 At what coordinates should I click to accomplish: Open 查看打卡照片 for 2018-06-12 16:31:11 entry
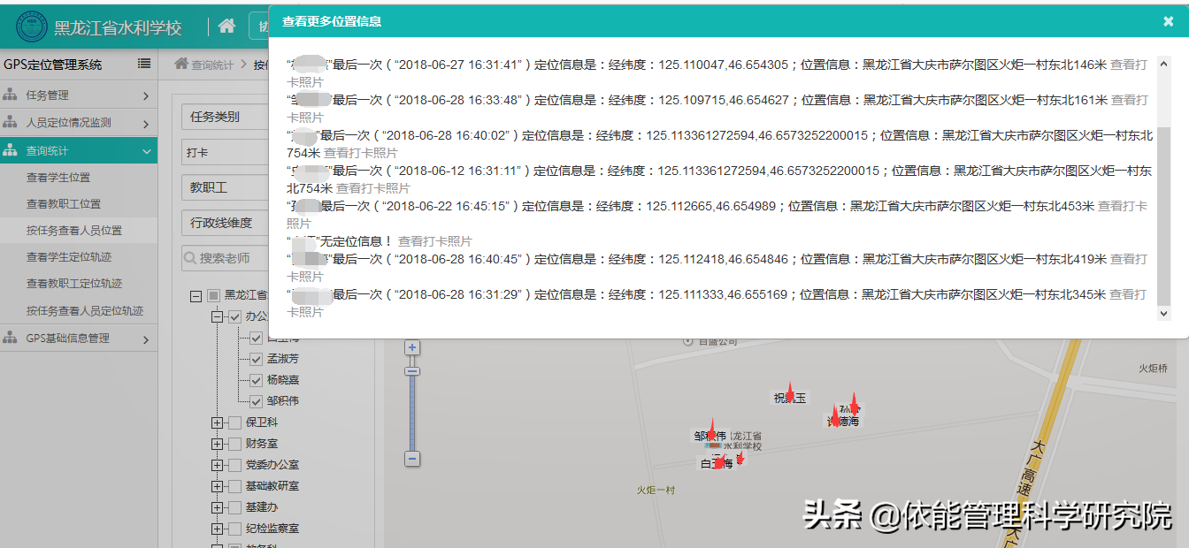tap(373, 188)
